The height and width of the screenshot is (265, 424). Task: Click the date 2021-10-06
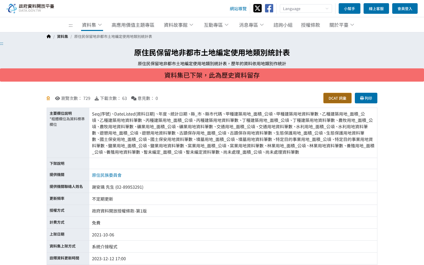103,235
